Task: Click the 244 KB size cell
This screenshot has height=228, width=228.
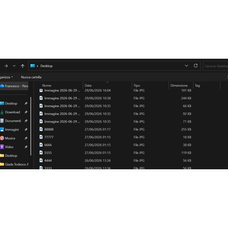Action: (x=186, y=98)
